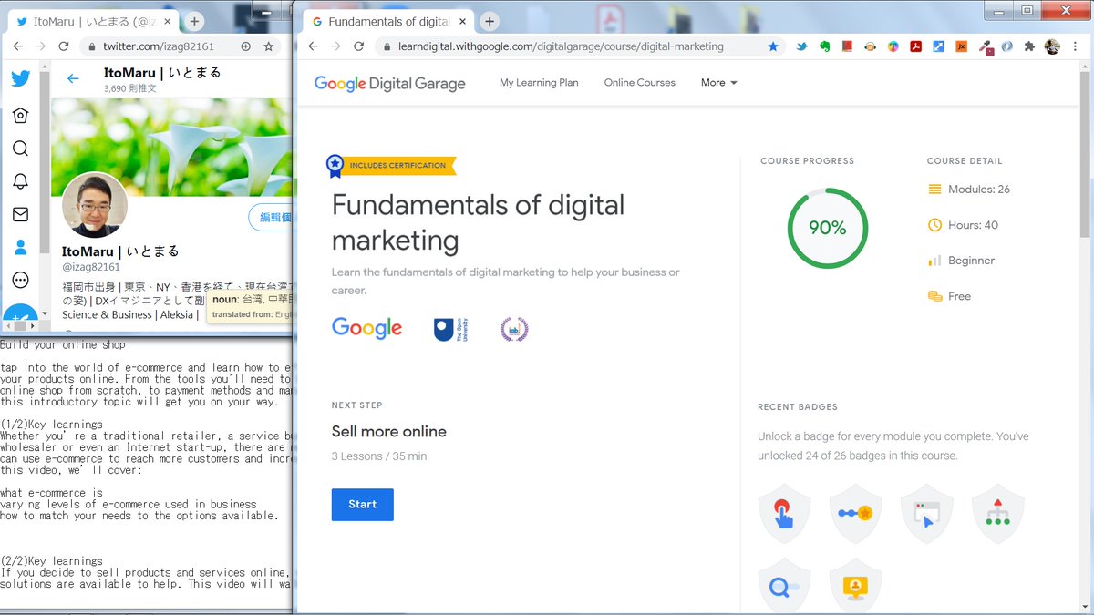The image size is (1094, 615).
Task: Click the yellow screen person badge
Action: [x=856, y=588]
